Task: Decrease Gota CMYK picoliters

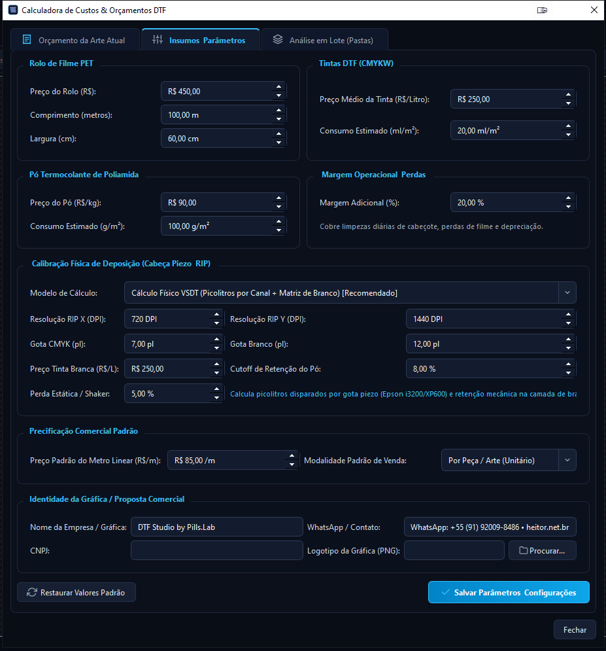Action: (216, 348)
